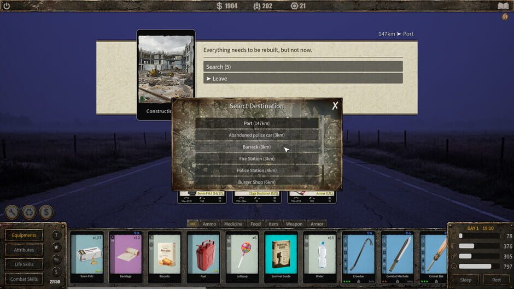Screen dimensions: 514x289
Task: Click the smiley mood icon
Action: tap(454, 267)
